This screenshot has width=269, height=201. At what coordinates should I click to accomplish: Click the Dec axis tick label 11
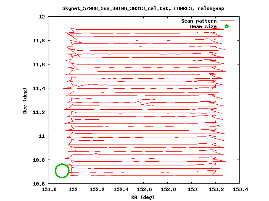42,136
